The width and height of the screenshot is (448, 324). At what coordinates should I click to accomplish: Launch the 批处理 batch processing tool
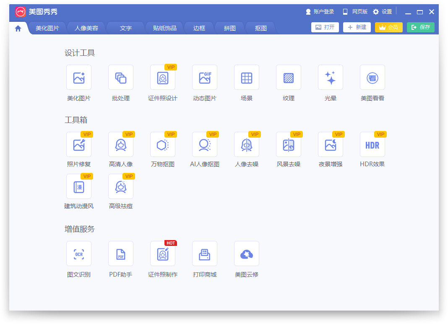(x=121, y=77)
